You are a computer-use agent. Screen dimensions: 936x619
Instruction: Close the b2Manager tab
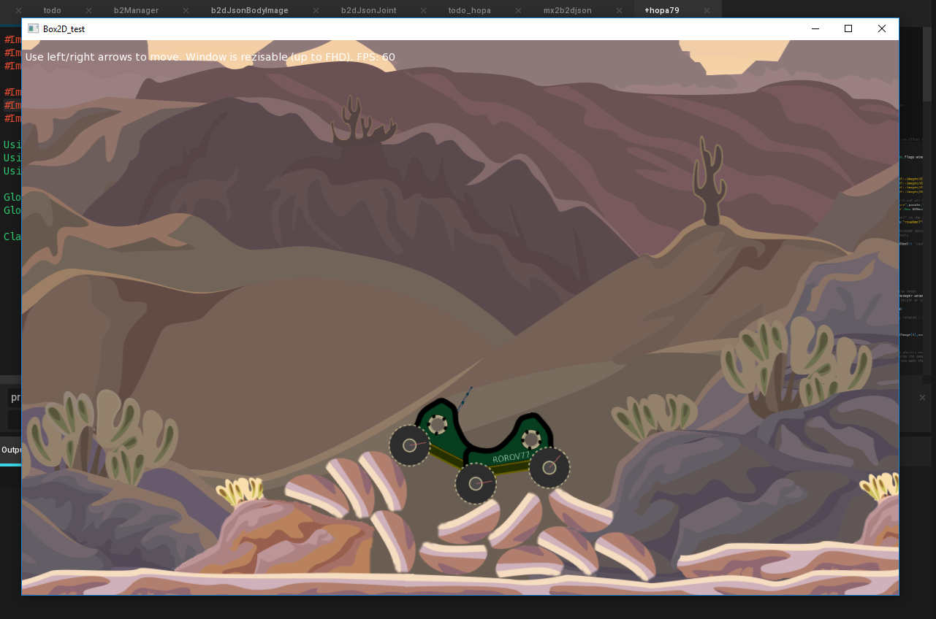click(x=186, y=10)
